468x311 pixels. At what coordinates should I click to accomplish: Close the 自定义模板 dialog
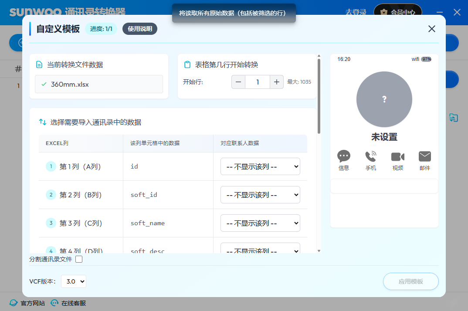[x=431, y=29]
